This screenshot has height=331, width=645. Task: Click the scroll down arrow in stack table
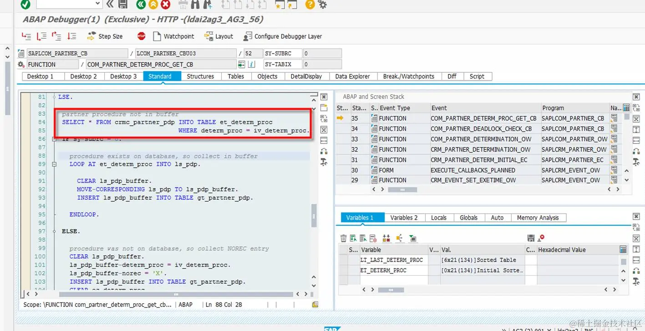626,180
